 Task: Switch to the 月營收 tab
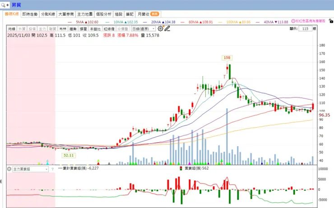pyautogui.click(x=148, y=14)
